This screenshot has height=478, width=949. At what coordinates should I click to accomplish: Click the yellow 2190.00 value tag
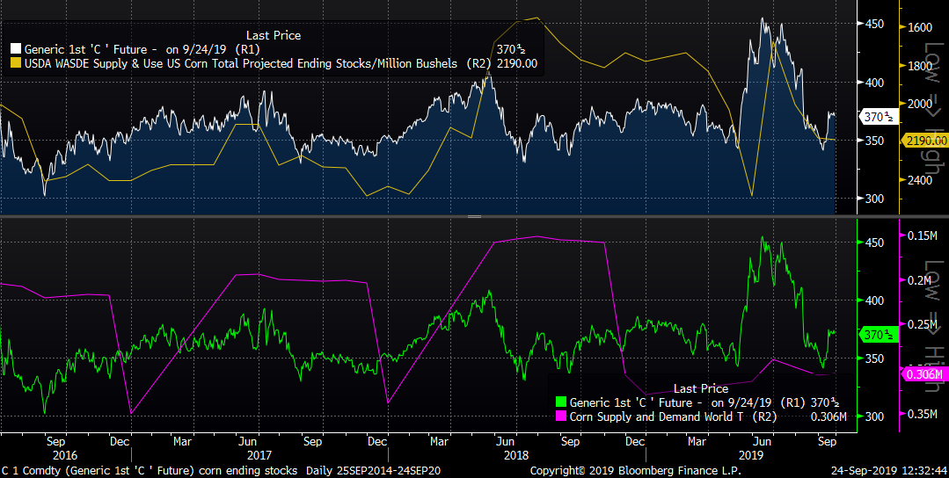pos(924,141)
